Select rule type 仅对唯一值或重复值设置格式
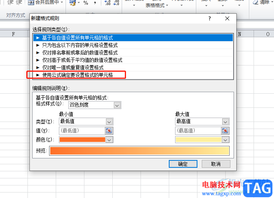 [133, 67]
